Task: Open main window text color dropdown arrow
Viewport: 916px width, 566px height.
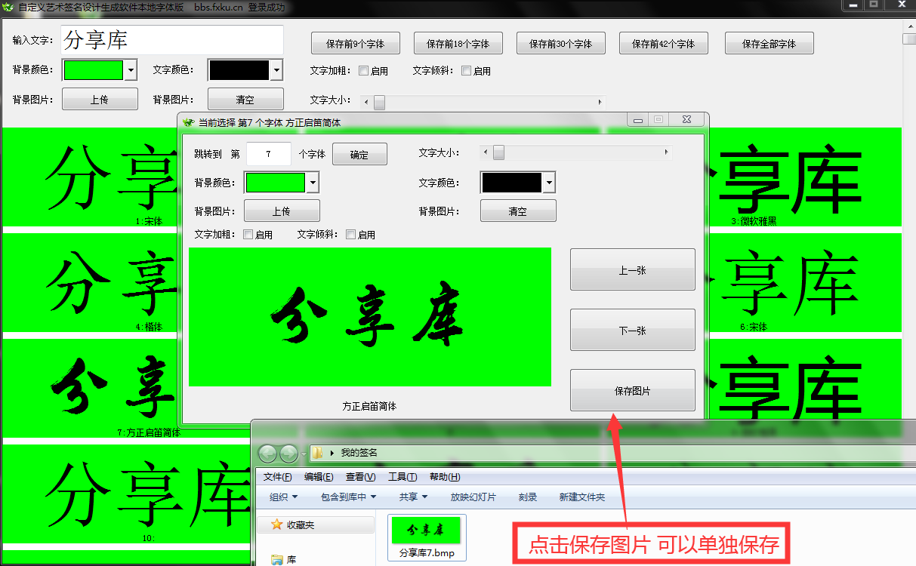Action: point(276,70)
